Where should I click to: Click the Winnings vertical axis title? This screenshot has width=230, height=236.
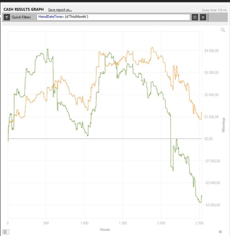224,125
